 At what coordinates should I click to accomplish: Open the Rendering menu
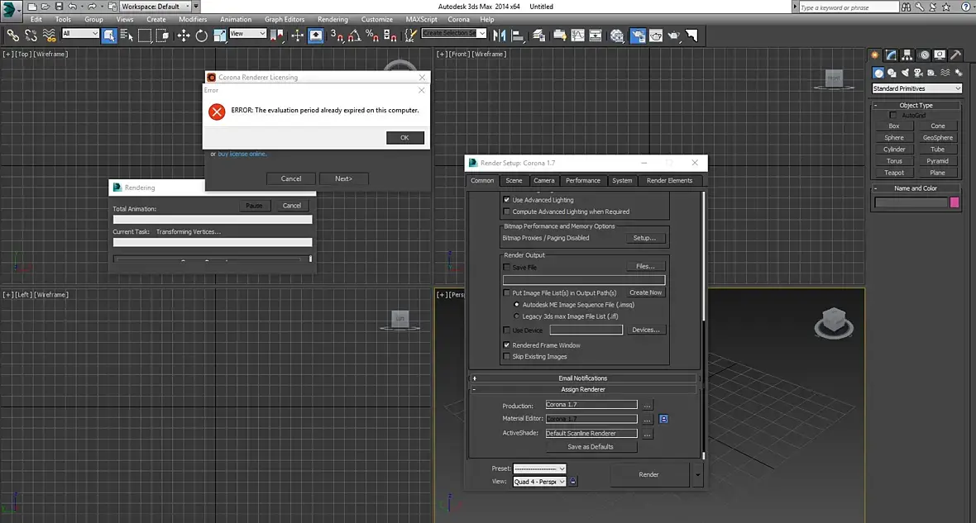click(333, 19)
